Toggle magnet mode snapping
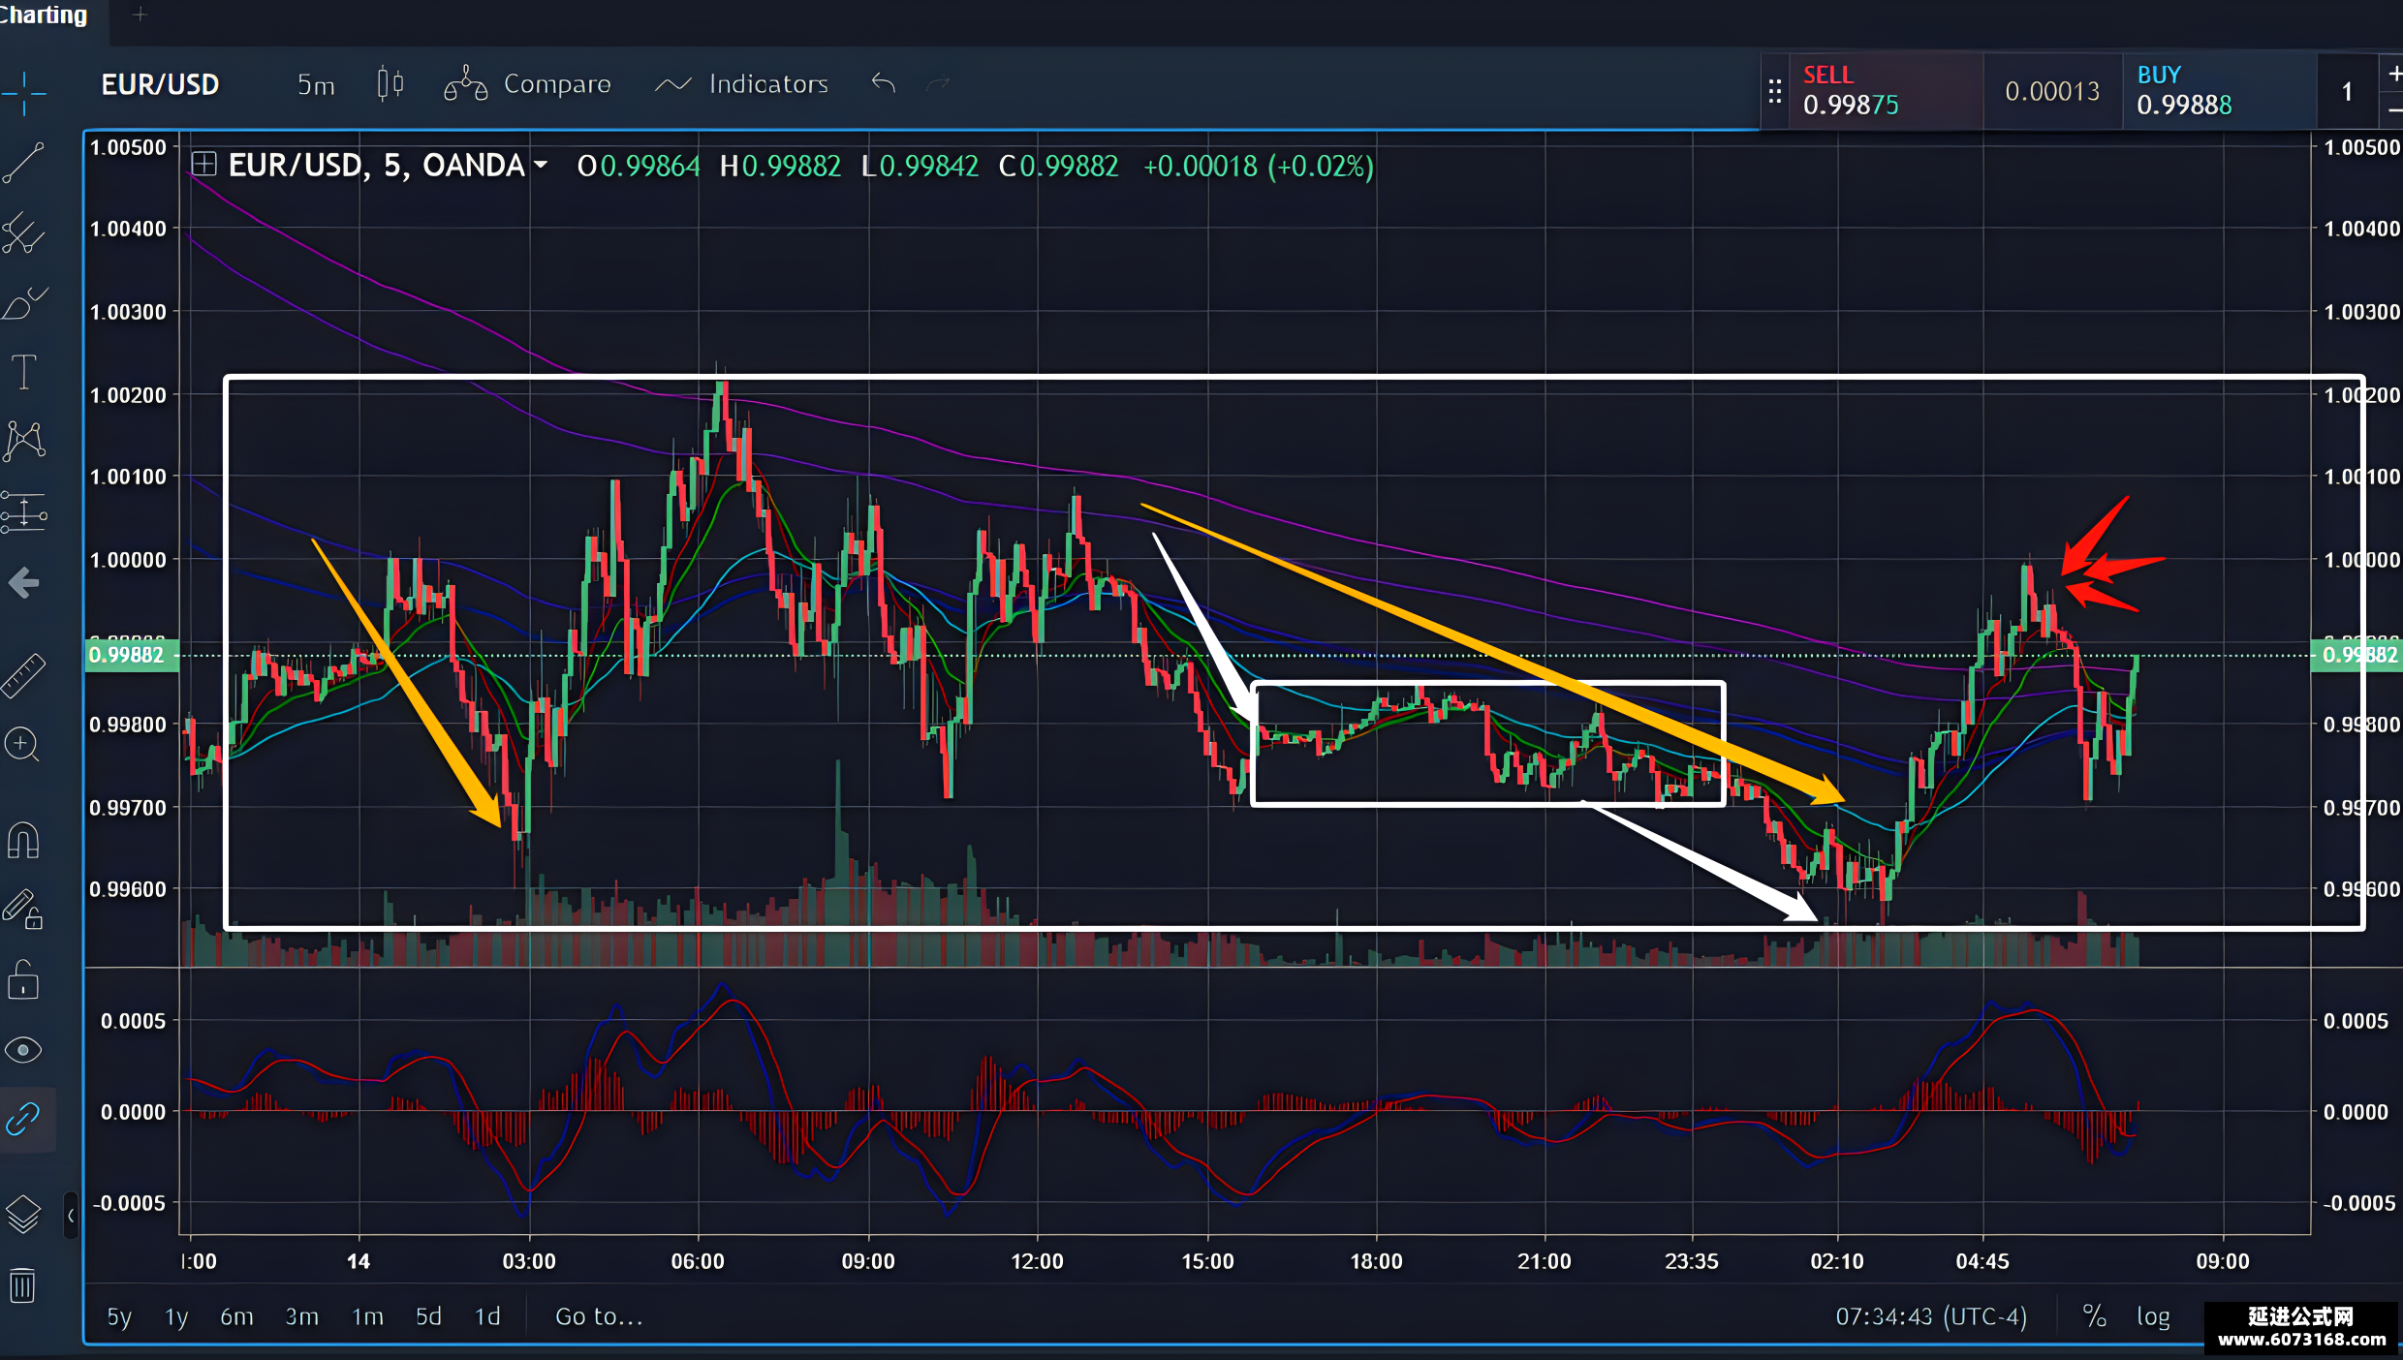 click(x=23, y=840)
